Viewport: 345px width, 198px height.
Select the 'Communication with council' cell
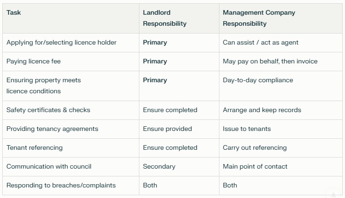[49, 166]
